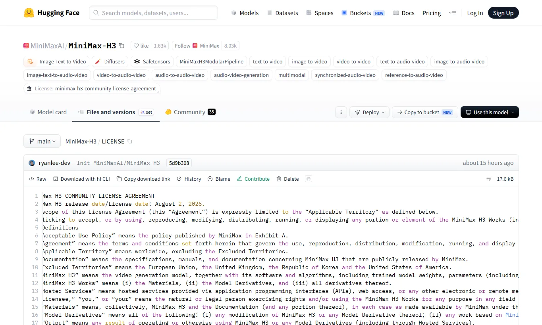This screenshot has width=542, height=325.
Task: Select the audio-to-audio-video tag
Action: (x=180, y=75)
